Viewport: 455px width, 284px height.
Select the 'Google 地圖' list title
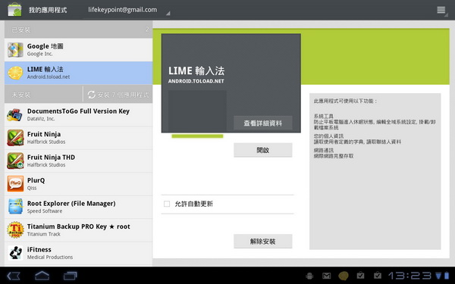click(x=45, y=46)
